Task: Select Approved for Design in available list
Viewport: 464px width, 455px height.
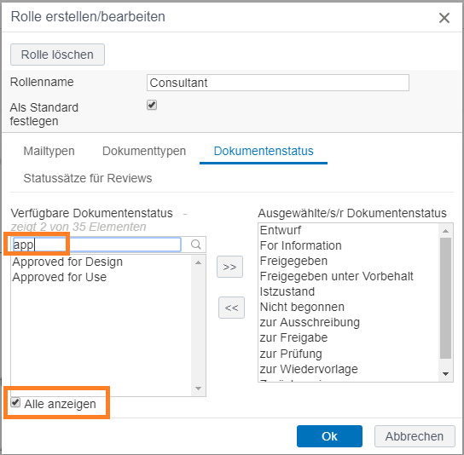Action: (67, 262)
